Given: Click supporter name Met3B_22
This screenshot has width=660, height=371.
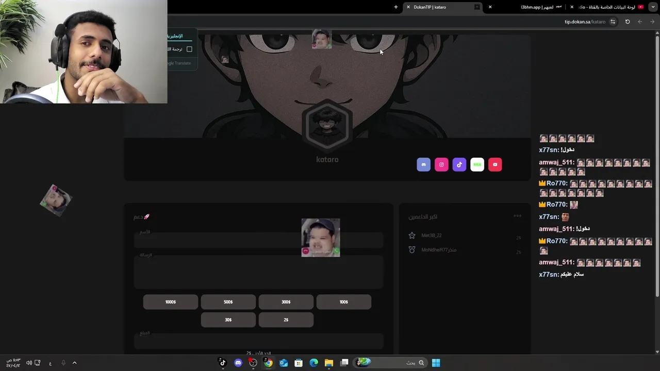Looking at the screenshot, I should coord(432,235).
